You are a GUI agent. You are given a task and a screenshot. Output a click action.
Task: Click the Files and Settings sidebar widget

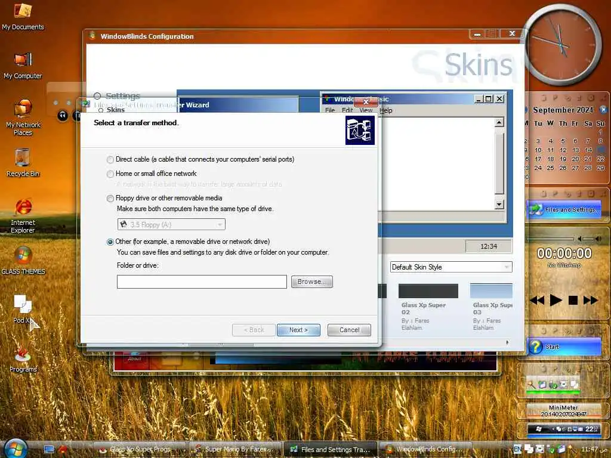click(564, 209)
